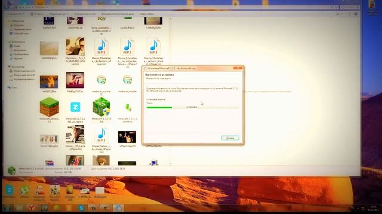Select Documents library in navigation pane

coord(18,50)
